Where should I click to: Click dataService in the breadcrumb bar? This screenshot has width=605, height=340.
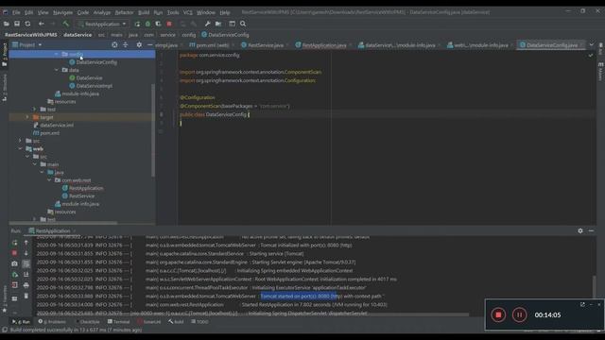(78, 35)
